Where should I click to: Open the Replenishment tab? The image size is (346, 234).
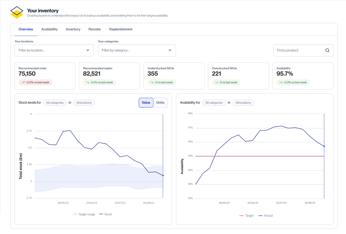(x=121, y=29)
